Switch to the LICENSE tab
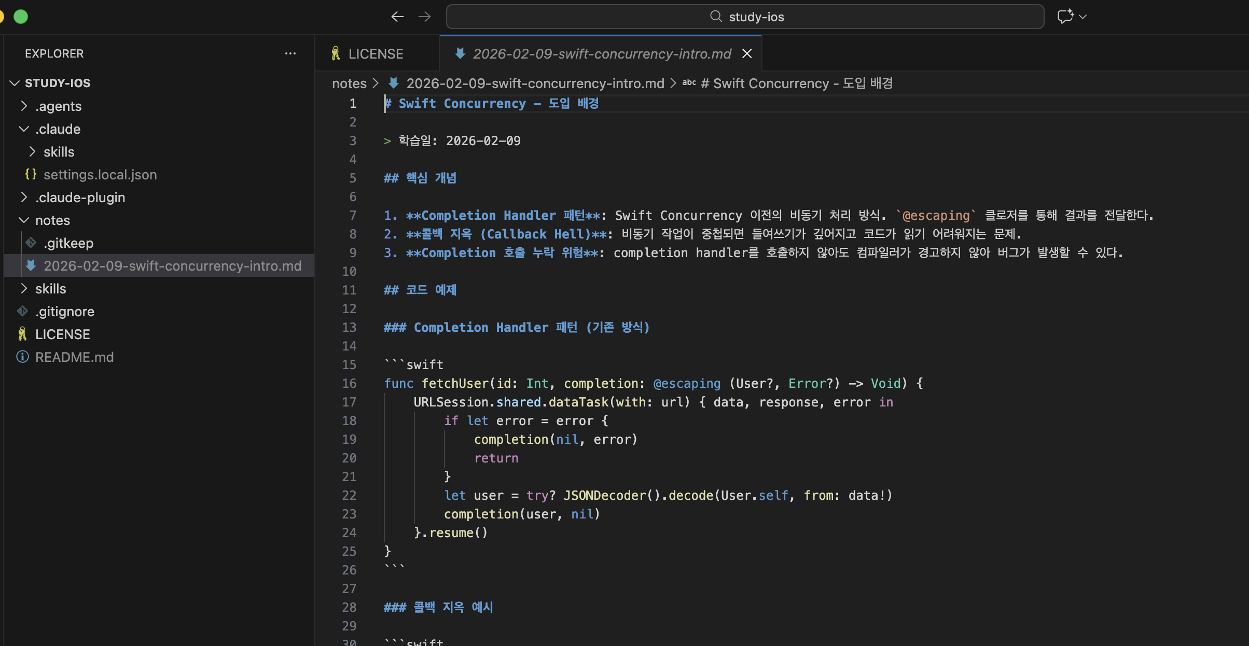Screen dimensions: 1249x646 click(376, 53)
